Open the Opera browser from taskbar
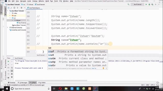Image resolution: width=163 pixels, height=91 pixels. click(x=60, y=89)
